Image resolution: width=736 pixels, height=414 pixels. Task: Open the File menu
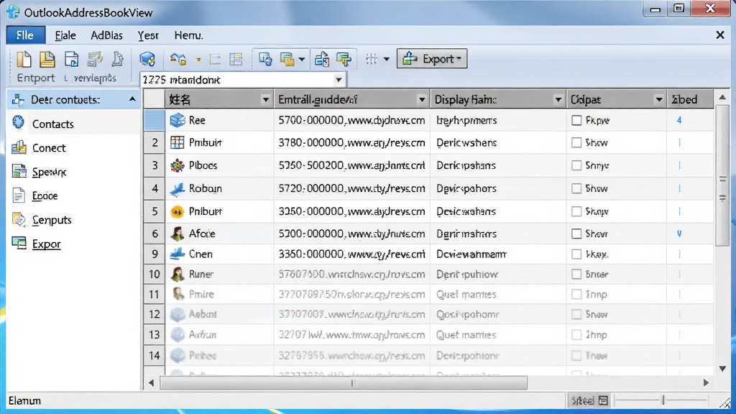[x=25, y=35]
